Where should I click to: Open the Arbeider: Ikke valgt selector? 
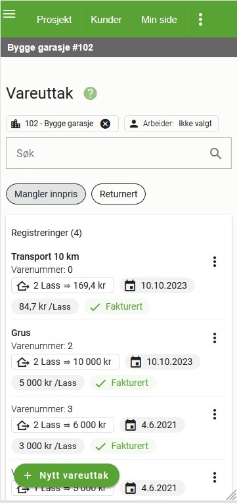click(171, 124)
